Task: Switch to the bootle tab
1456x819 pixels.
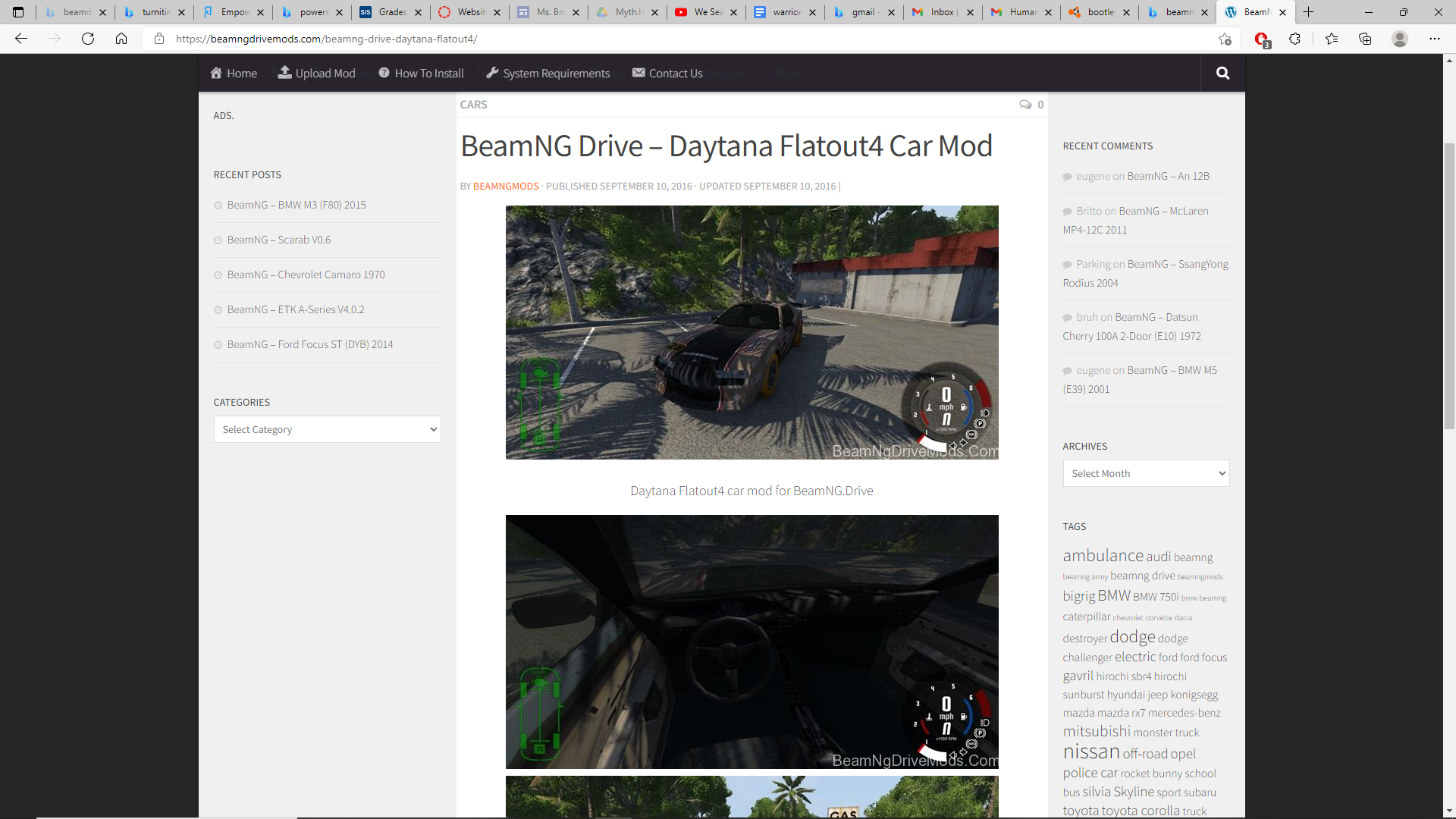Action: coord(1100,12)
